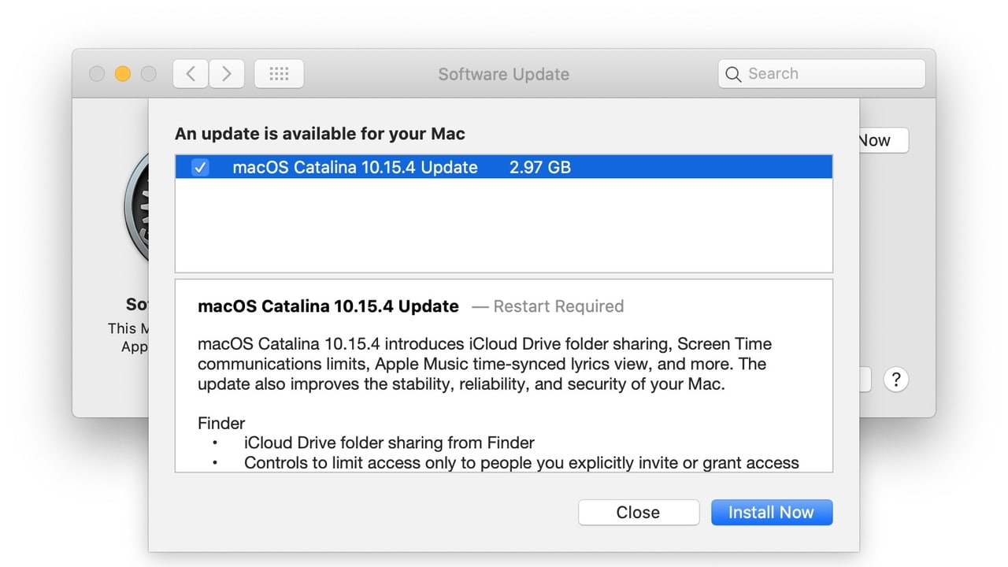
Task: Open help with question mark button
Action: tap(896, 380)
